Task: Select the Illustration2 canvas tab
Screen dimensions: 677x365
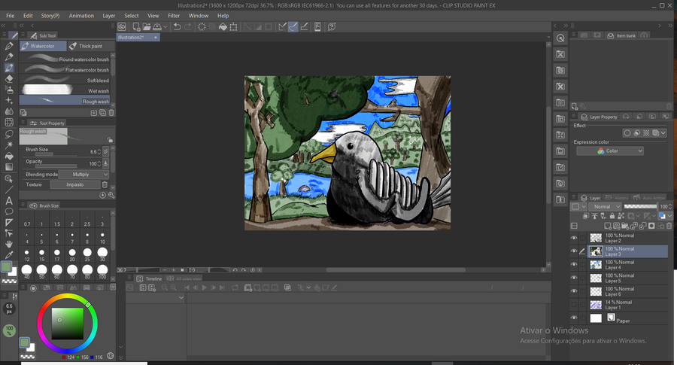Action: coord(138,37)
